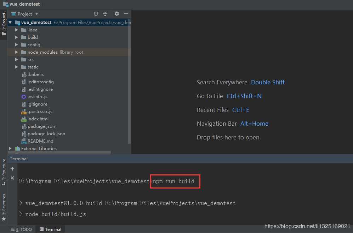Select the static folder icon
Screen dimensions: 353x233
[x=24, y=67]
